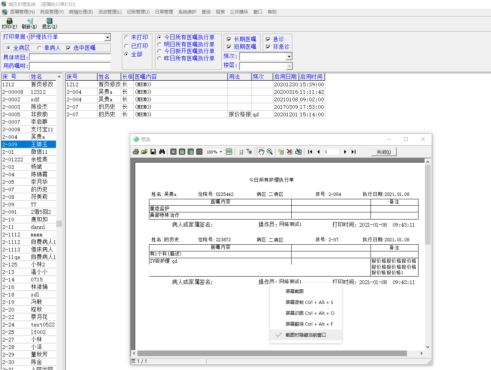Select patient row 2-009 王碧玉

click(x=29, y=144)
